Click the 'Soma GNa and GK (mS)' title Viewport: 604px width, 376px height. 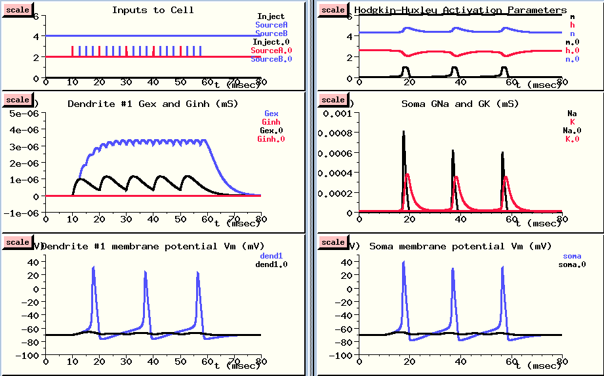tap(452, 104)
